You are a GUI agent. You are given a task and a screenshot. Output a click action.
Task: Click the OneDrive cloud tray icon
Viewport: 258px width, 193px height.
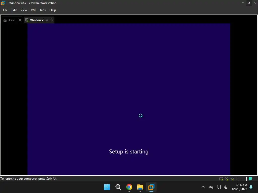pos(211,187)
